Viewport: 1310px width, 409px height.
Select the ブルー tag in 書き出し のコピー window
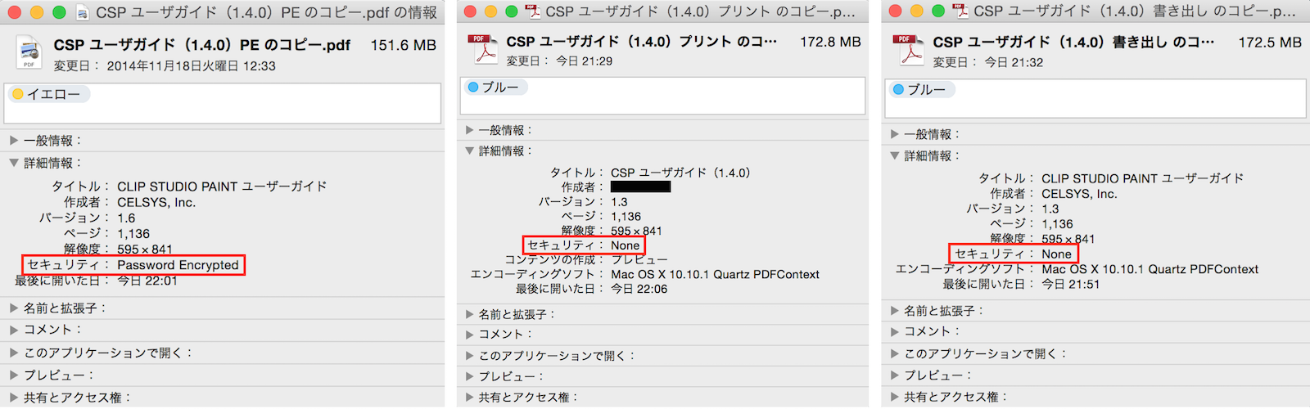(x=920, y=89)
